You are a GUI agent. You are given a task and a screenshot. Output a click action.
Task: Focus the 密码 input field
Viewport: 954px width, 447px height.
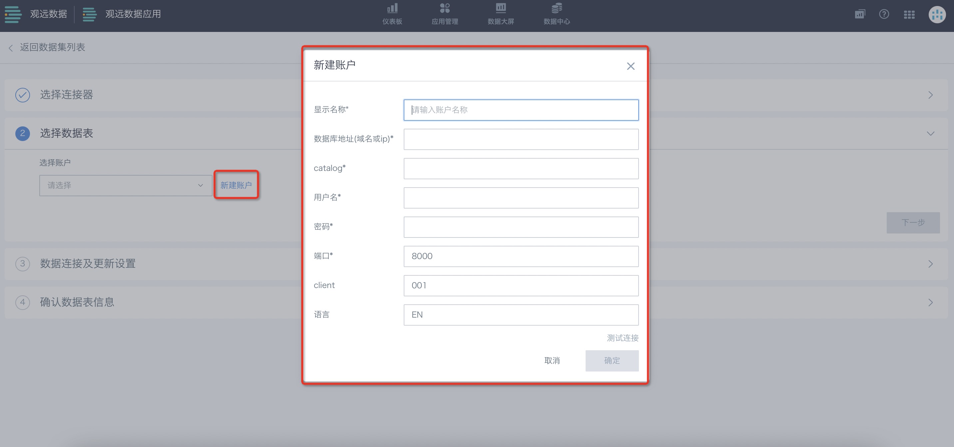pyautogui.click(x=521, y=227)
